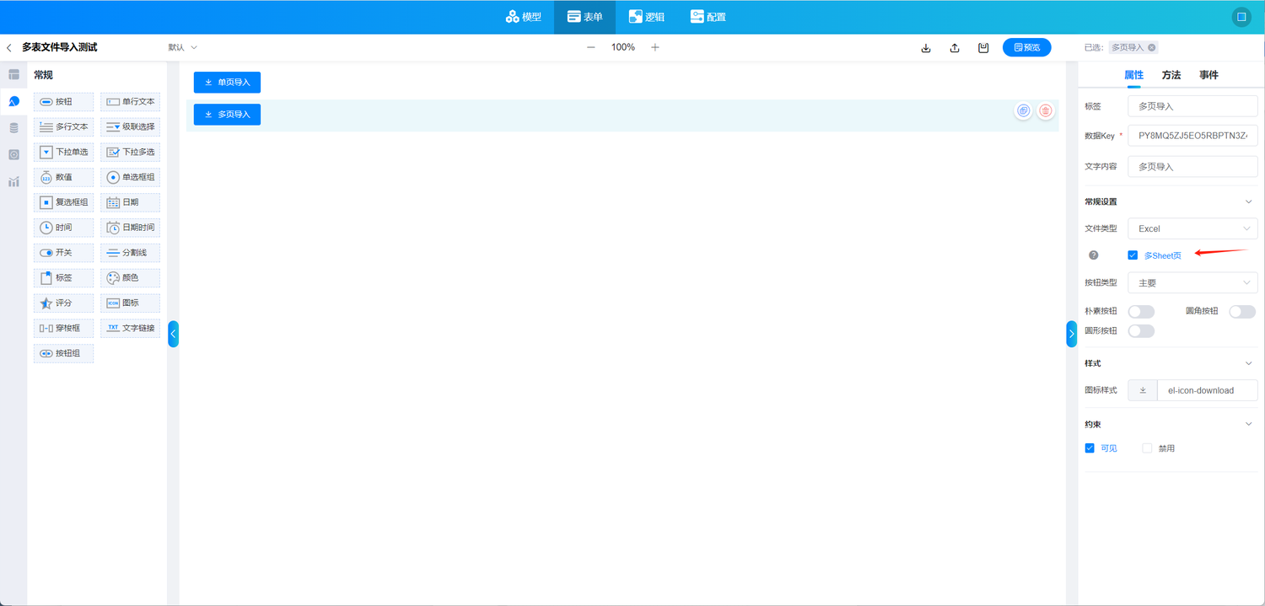Click the save disk icon

tap(983, 48)
